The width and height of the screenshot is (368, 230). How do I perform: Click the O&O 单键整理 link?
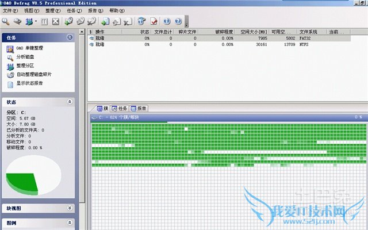(30, 48)
